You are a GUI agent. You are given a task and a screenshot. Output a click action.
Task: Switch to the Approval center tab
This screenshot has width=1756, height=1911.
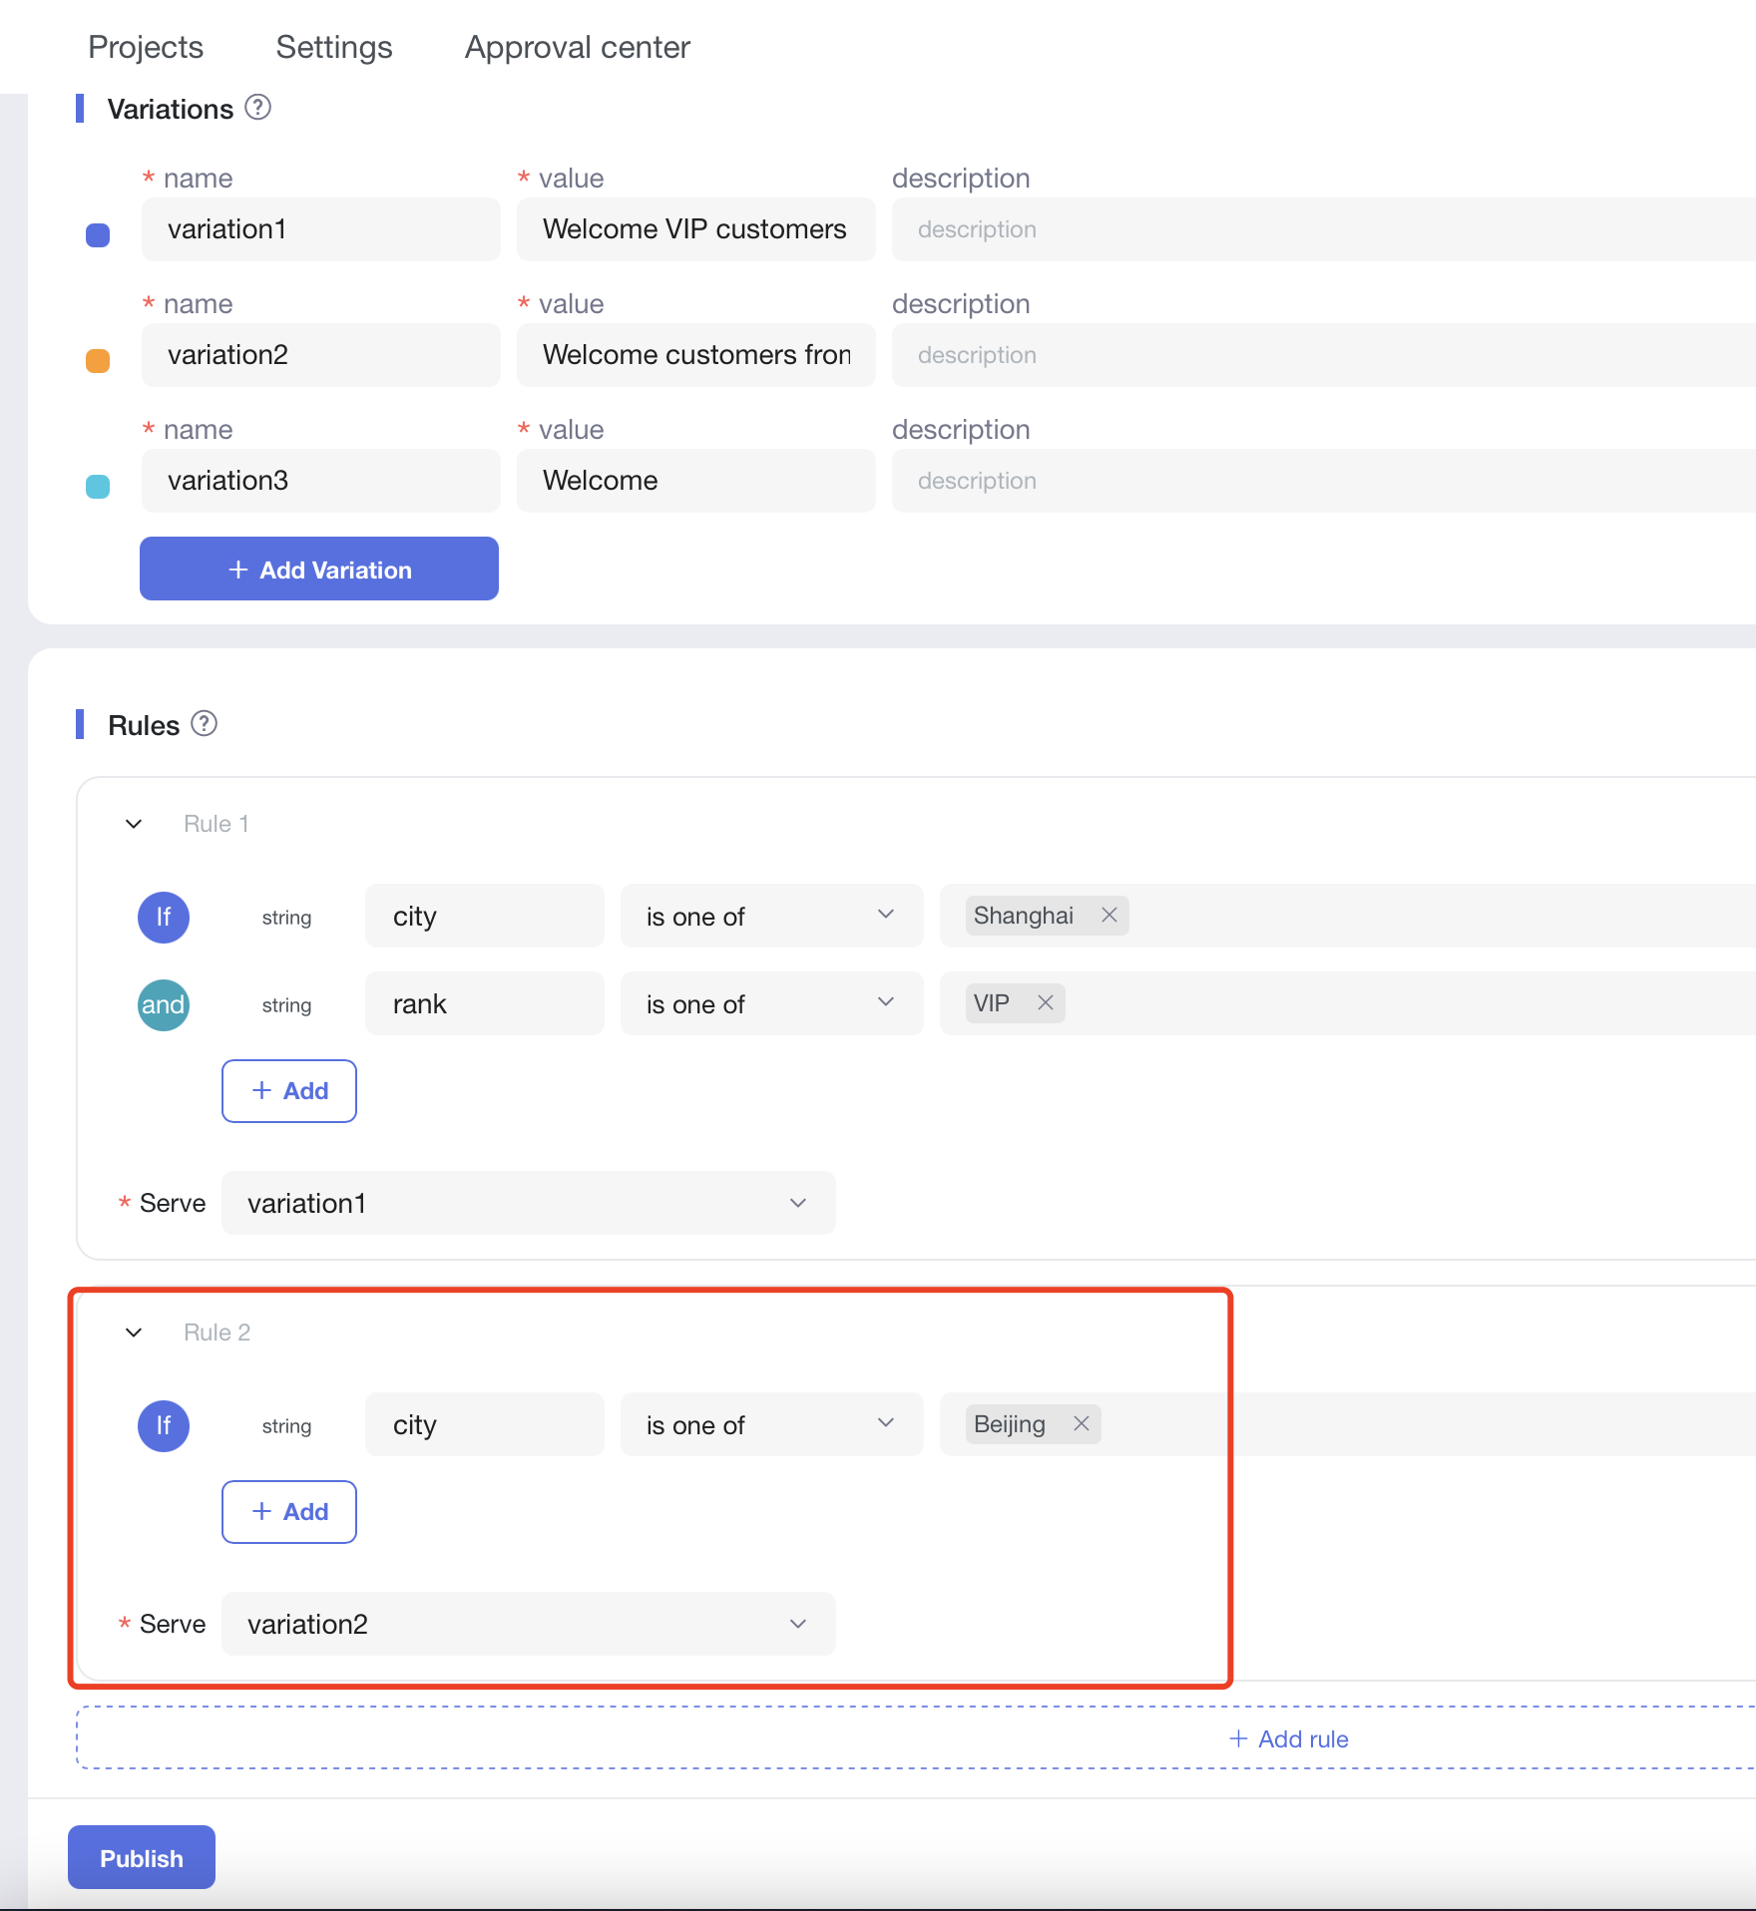pyautogui.click(x=577, y=47)
